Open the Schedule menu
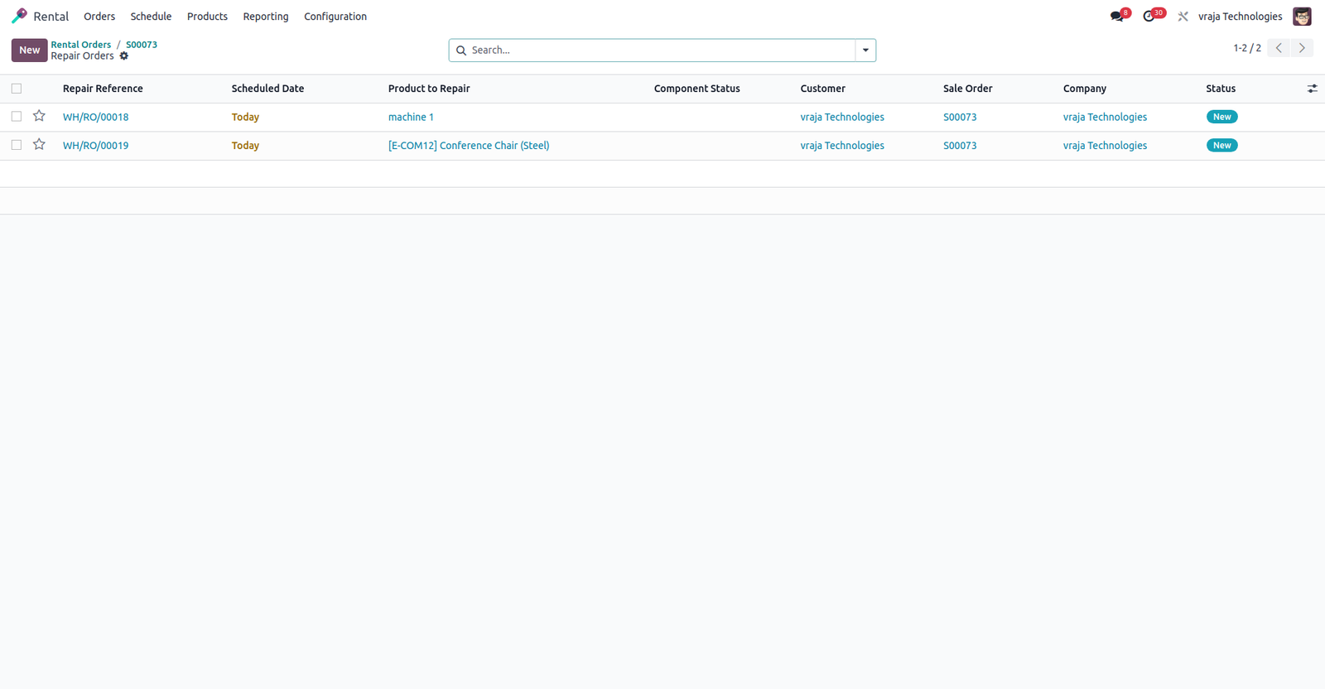The height and width of the screenshot is (689, 1325). tap(151, 17)
